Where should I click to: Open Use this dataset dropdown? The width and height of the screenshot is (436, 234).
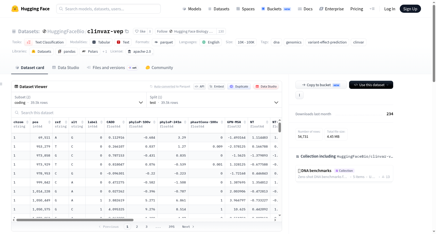click(x=371, y=85)
